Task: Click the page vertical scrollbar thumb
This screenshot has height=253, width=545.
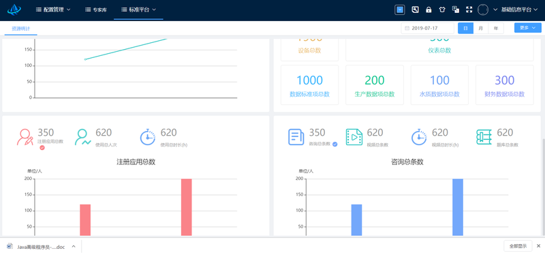Action: 543,188
